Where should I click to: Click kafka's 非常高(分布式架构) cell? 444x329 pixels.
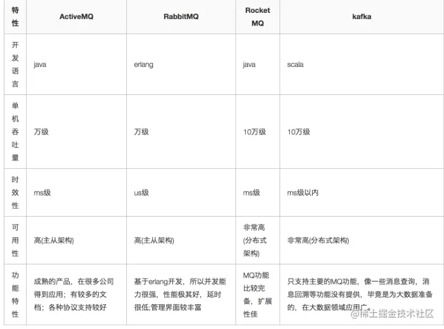point(361,240)
